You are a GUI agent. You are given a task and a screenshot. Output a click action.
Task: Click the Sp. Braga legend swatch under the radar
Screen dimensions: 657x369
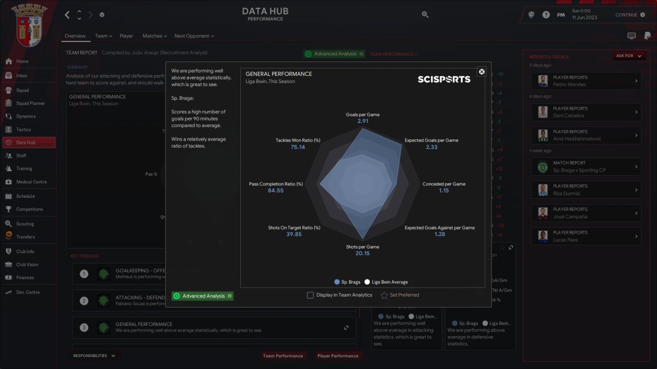click(337, 282)
